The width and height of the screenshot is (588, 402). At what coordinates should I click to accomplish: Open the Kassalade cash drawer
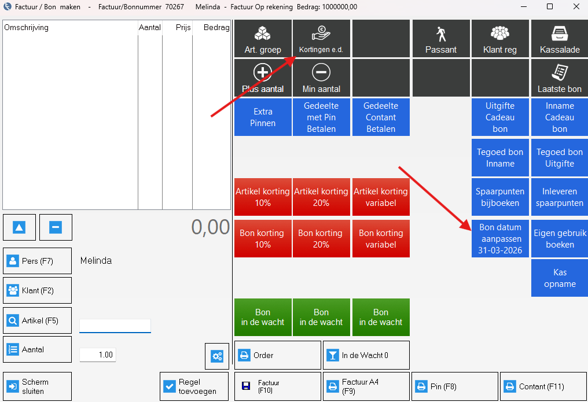pos(559,39)
